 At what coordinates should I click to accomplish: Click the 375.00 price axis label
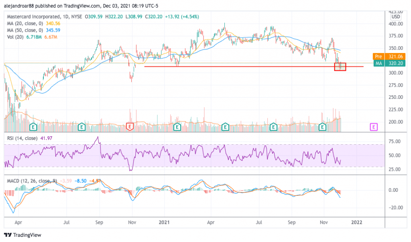tap(395, 36)
